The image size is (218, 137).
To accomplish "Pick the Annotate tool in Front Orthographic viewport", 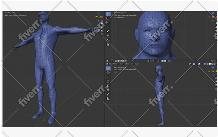I will coord(108,40).
